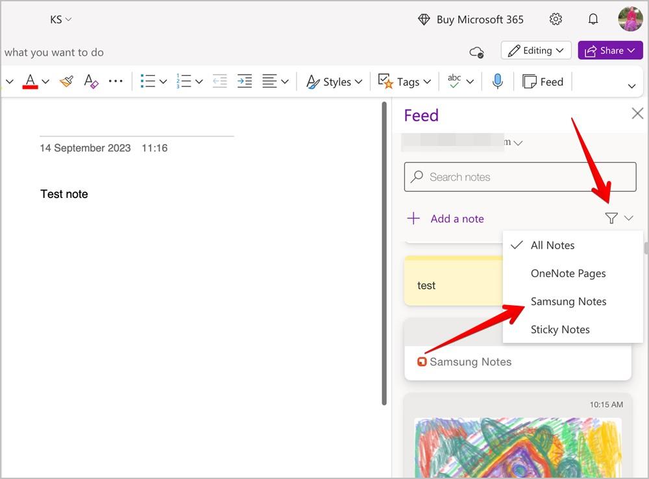Apply bulleted list formatting
The height and width of the screenshot is (479, 649).
148,81
